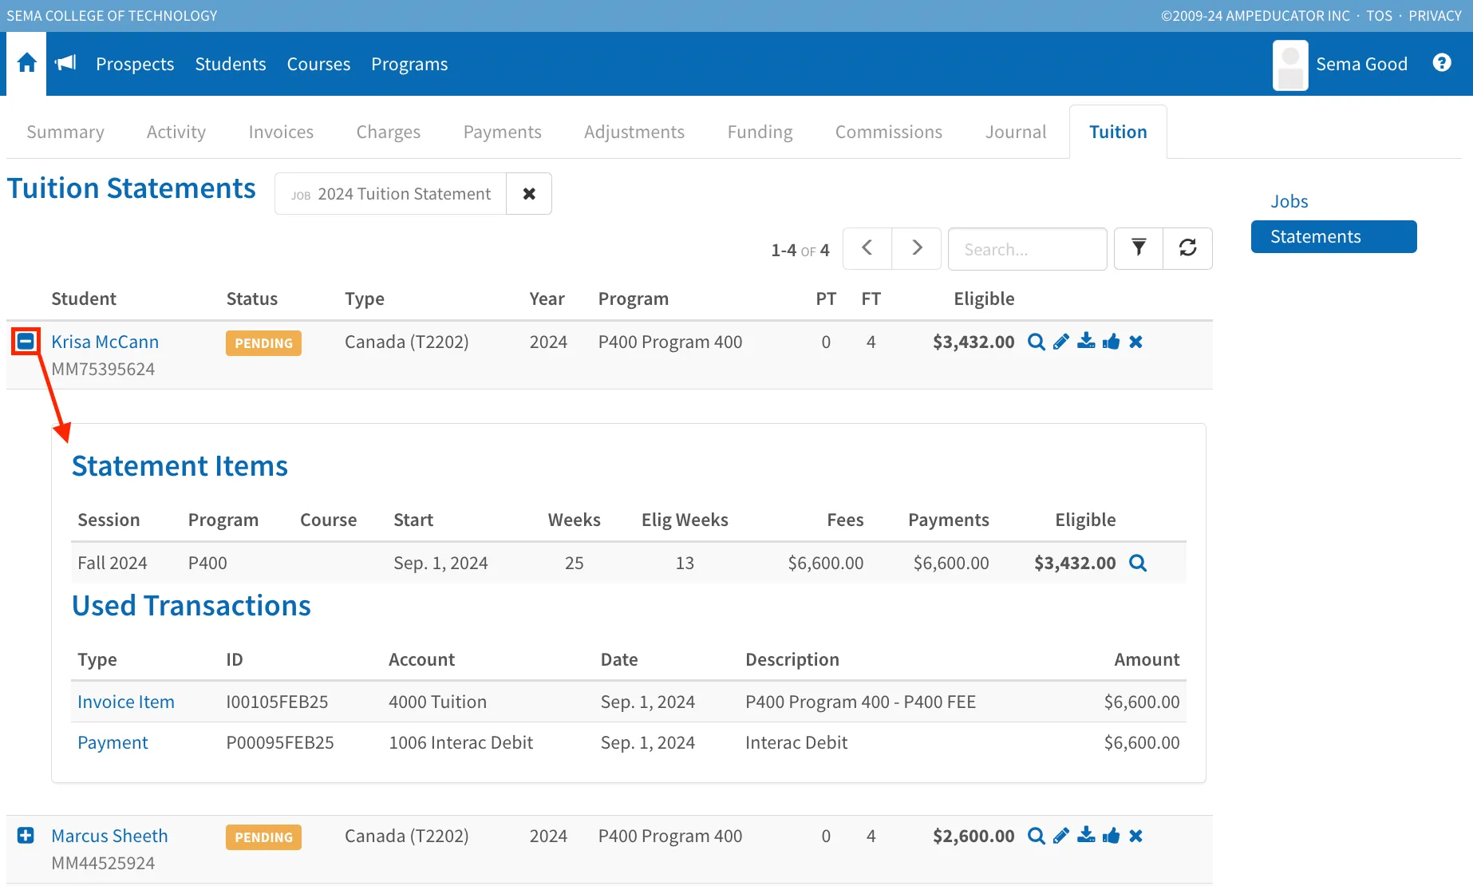Delete Krisa McCann's statement X icon

pos(1135,342)
